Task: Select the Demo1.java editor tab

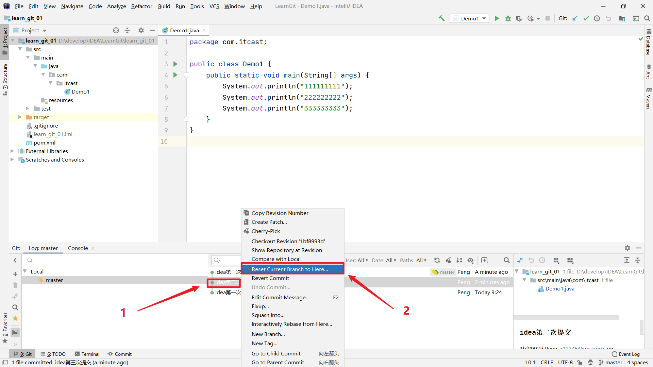Action: click(x=184, y=30)
